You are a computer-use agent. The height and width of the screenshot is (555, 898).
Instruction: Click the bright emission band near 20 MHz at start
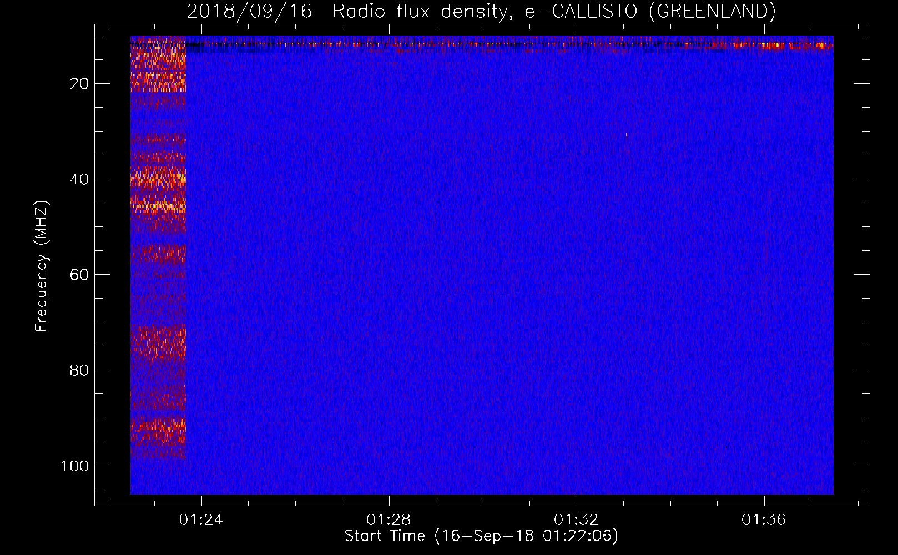pos(158,82)
